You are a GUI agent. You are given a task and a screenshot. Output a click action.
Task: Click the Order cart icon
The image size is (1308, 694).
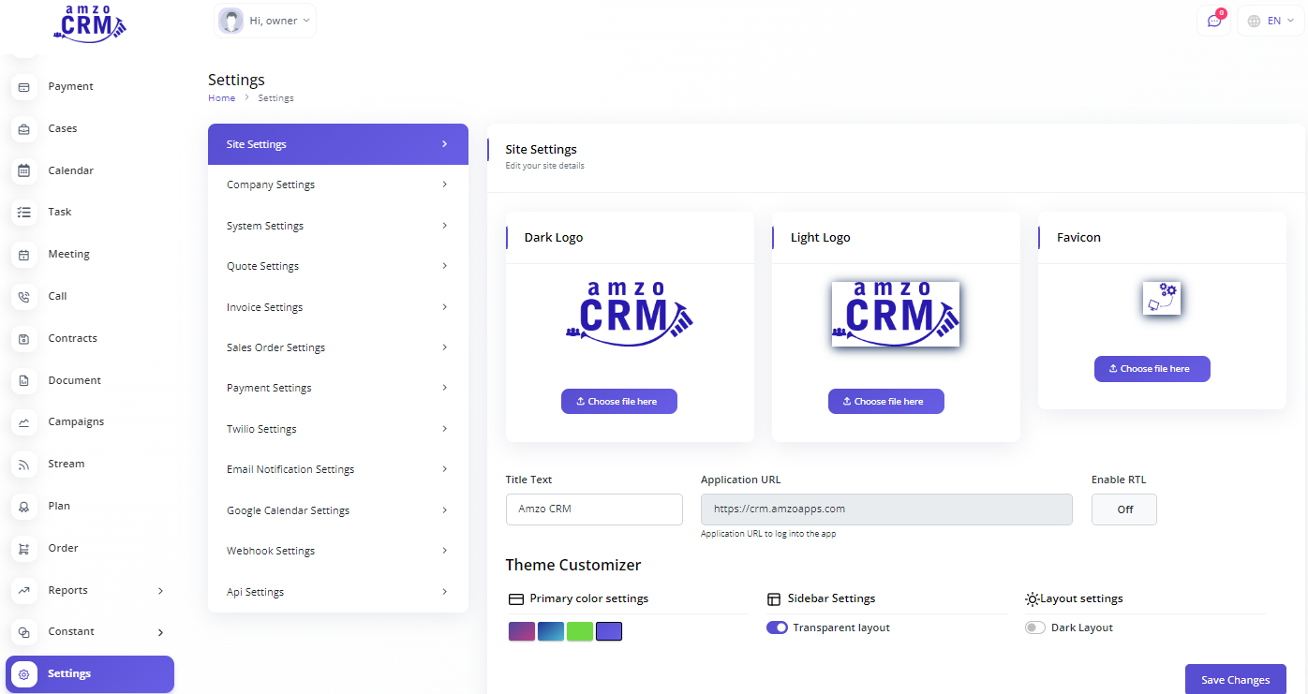point(24,548)
